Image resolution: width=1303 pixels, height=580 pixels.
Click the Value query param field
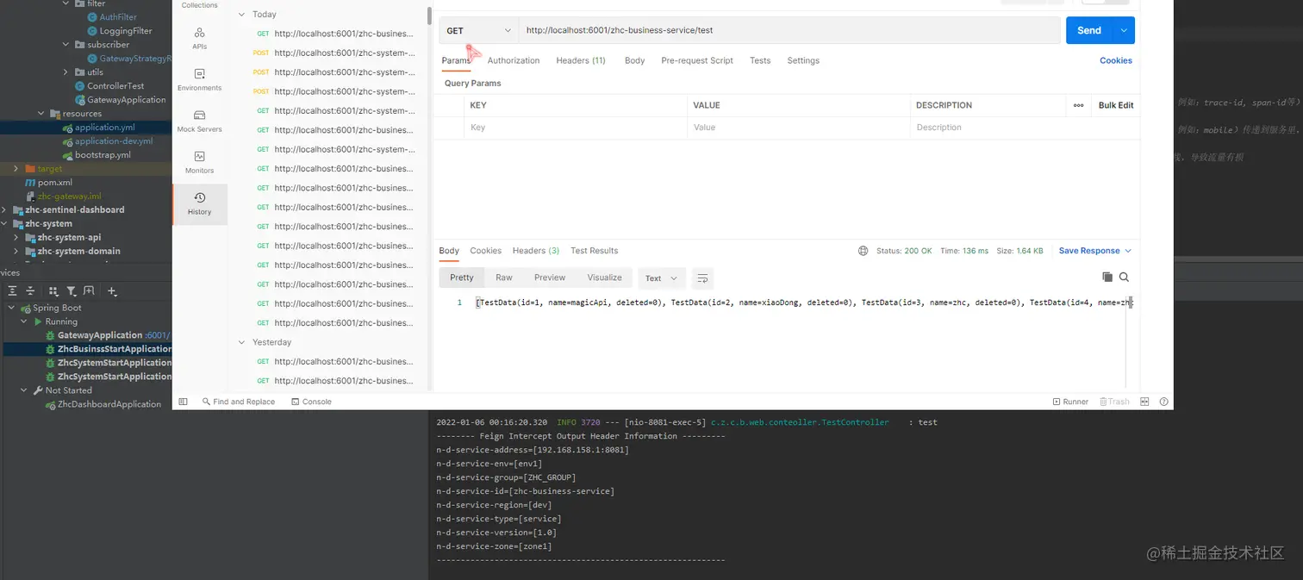(798, 128)
